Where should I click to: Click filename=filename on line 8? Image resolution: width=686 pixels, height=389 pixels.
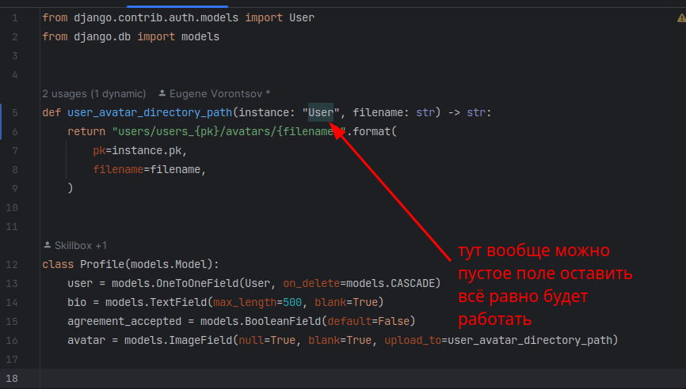point(147,169)
